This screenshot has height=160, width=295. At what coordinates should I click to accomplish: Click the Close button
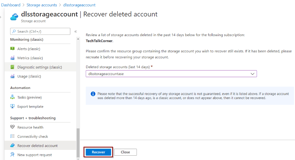click(x=125, y=152)
